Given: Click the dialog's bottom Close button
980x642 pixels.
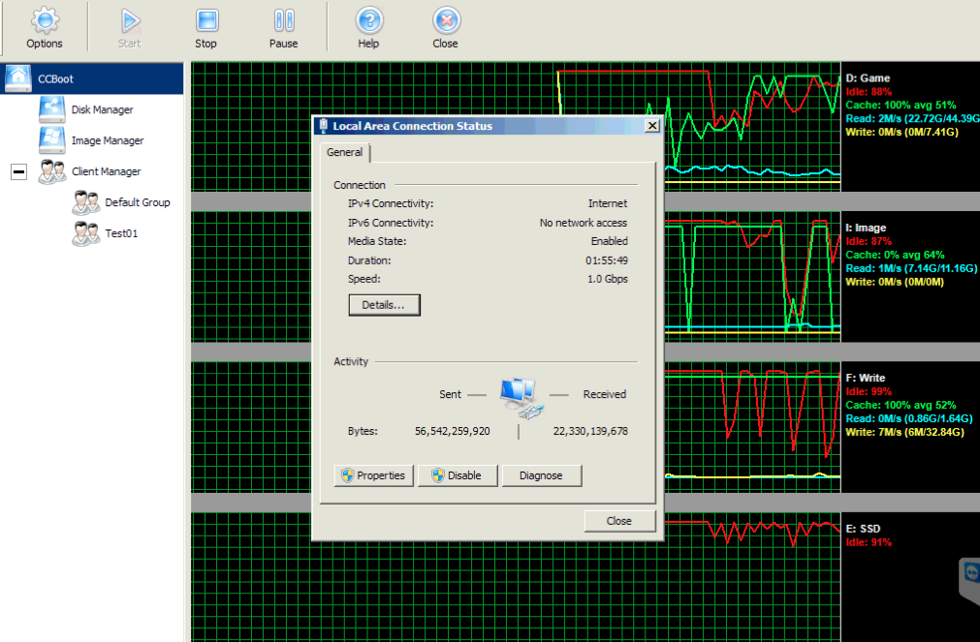Looking at the screenshot, I should pyautogui.click(x=618, y=521).
